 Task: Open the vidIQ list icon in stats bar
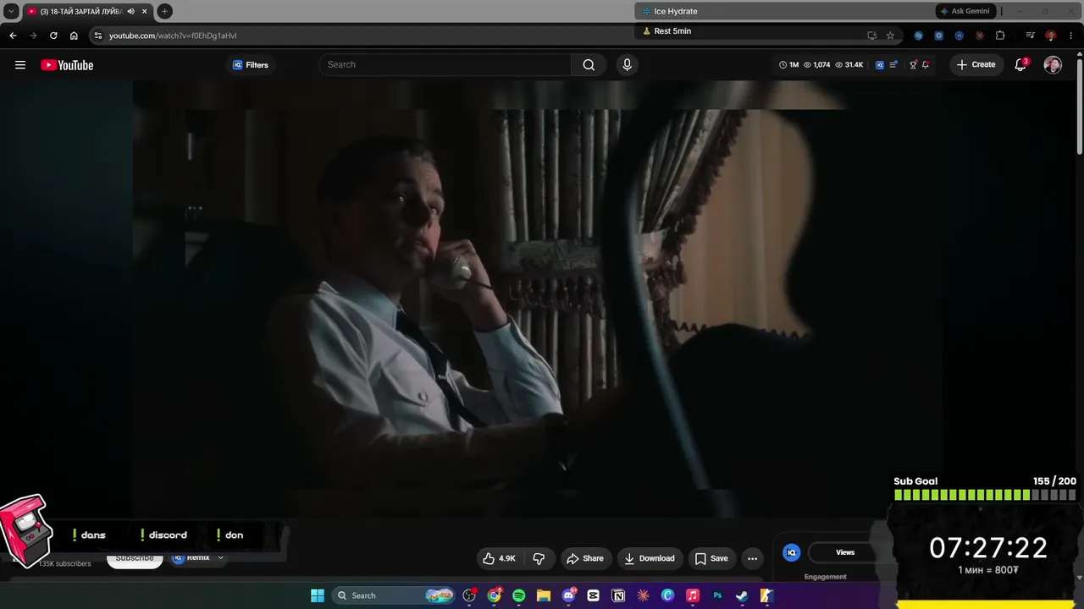click(x=893, y=65)
